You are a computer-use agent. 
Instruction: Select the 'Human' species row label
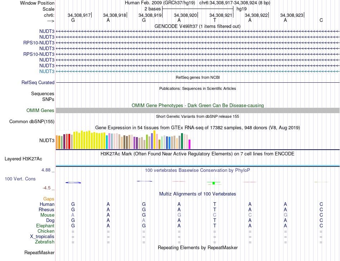(47, 204)
